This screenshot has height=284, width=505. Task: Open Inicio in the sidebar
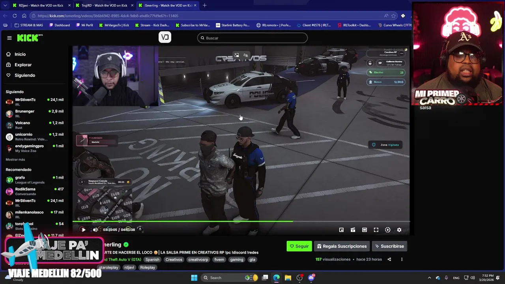(20, 54)
